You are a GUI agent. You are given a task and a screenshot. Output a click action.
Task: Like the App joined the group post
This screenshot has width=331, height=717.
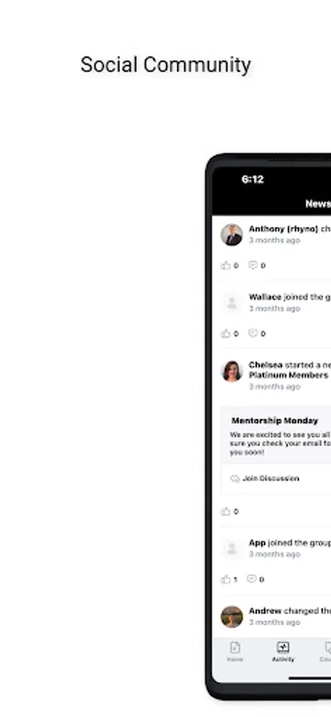coord(226,579)
